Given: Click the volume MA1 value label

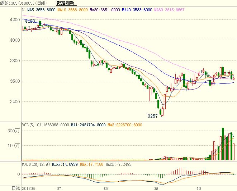Looking at the screenshot, I should [x=89, y=125].
